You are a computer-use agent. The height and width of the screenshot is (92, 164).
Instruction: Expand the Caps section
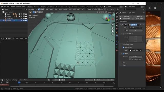click(124, 65)
